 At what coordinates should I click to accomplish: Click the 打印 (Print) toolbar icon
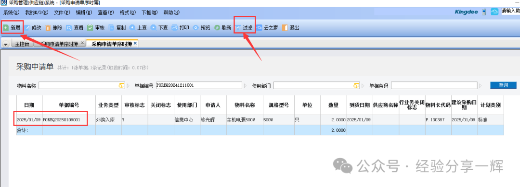(x=174, y=28)
